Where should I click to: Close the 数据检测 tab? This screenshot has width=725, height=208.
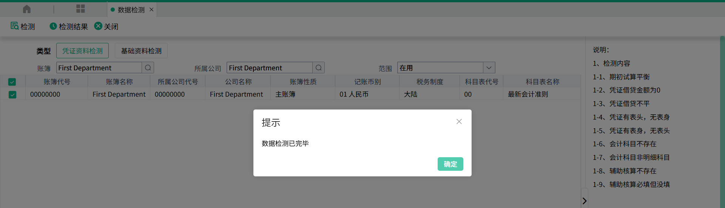point(151,10)
